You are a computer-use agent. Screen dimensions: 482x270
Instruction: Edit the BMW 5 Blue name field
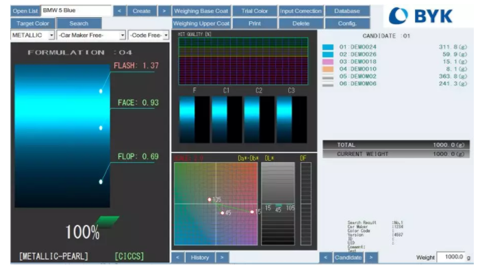tap(76, 10)
